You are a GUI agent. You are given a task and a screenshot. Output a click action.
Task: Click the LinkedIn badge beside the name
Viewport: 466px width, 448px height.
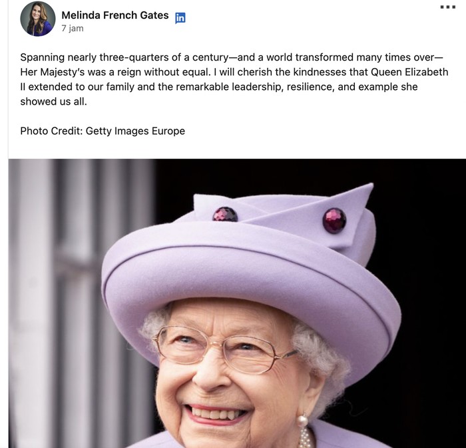click(x=180, y=18)
